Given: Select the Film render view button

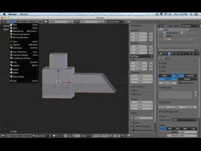Looking at the screenshot, I should click(x=178, y=129).
